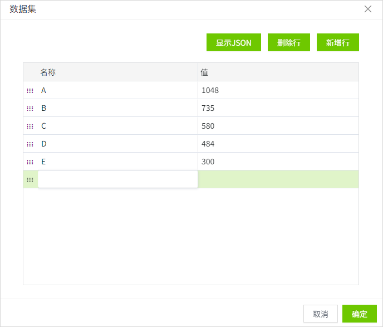Delete the selected row with 删除行
This screenshot has height=327, width=383.
289,42
